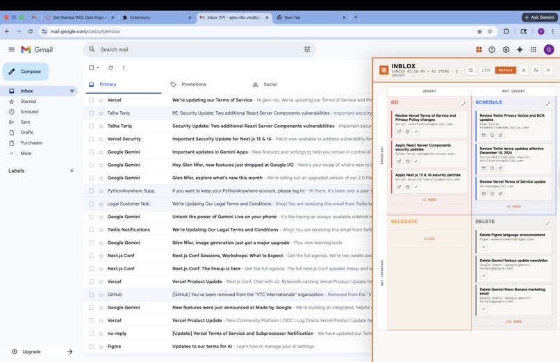Open email icon on Review Twilio terms updates card

click(501, 168)
